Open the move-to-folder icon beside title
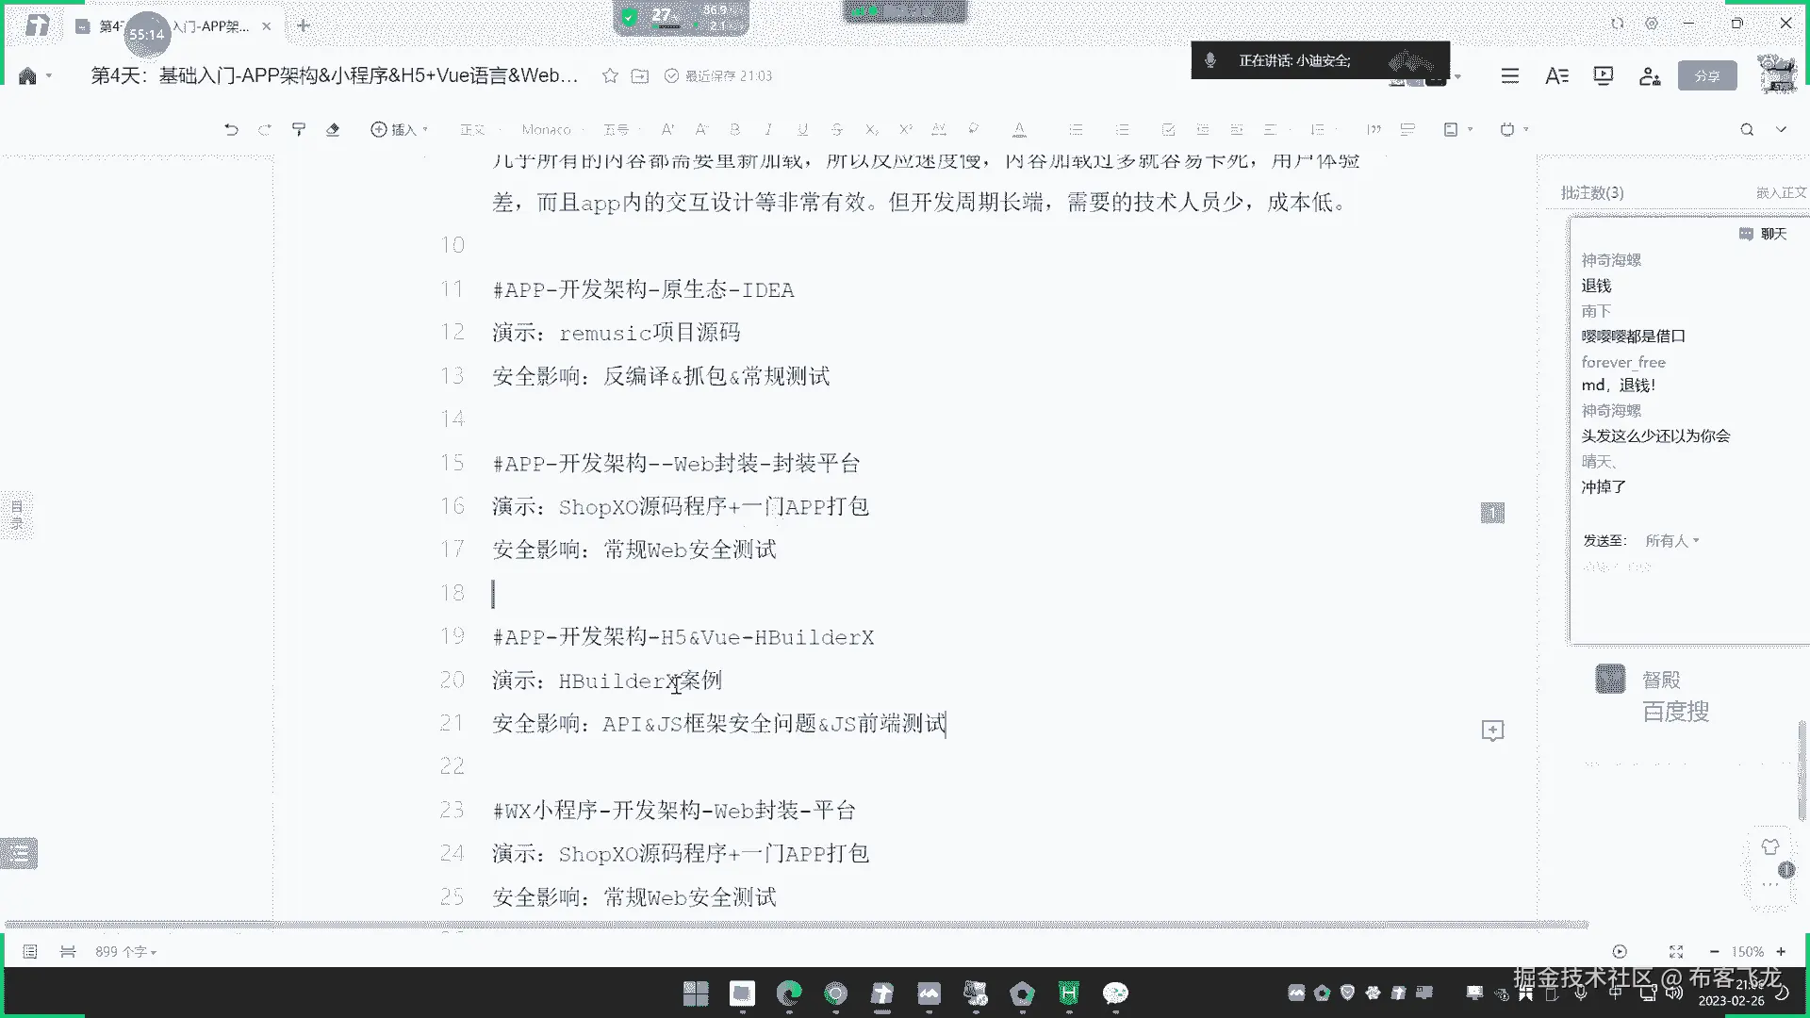 (640, 75)
